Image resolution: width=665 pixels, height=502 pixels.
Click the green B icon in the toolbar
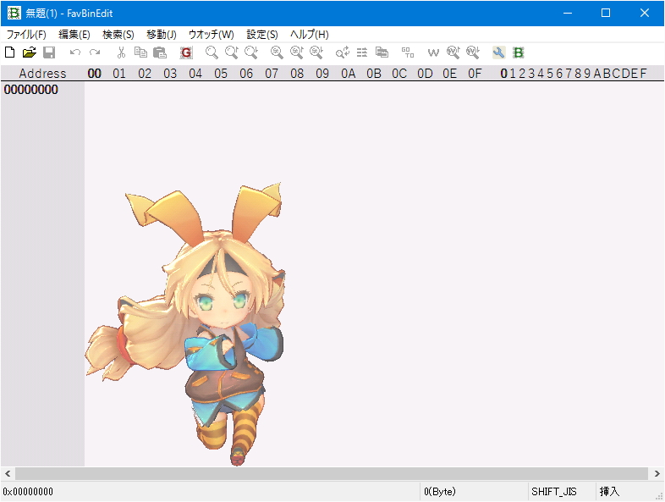click(x=519, y=52)
